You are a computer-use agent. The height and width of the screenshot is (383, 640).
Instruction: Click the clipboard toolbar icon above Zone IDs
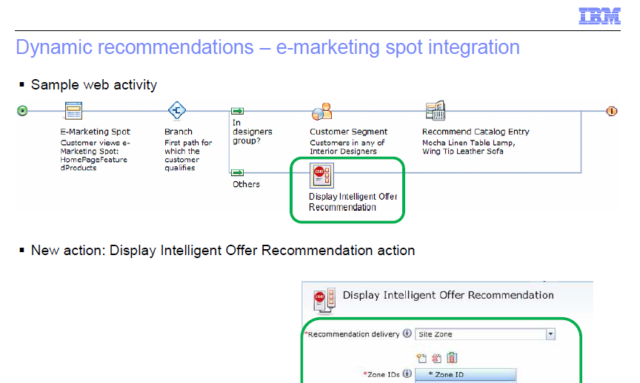(453, 357)
